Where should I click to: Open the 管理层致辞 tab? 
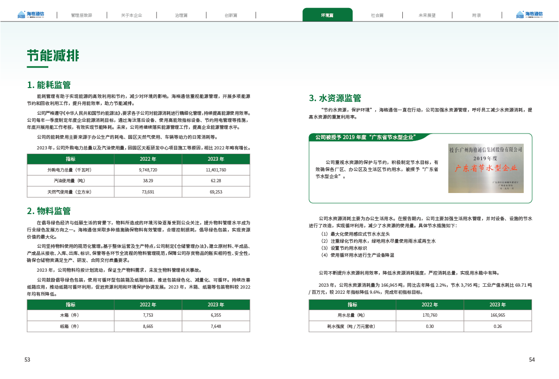pyautogui.click(x=82, y=15)
